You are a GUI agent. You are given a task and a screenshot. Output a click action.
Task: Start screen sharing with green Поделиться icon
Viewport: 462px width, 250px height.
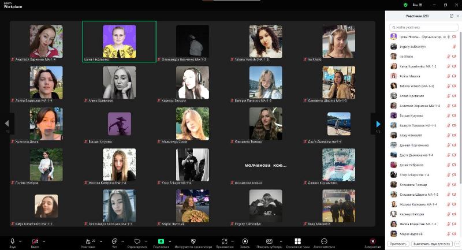161,241
